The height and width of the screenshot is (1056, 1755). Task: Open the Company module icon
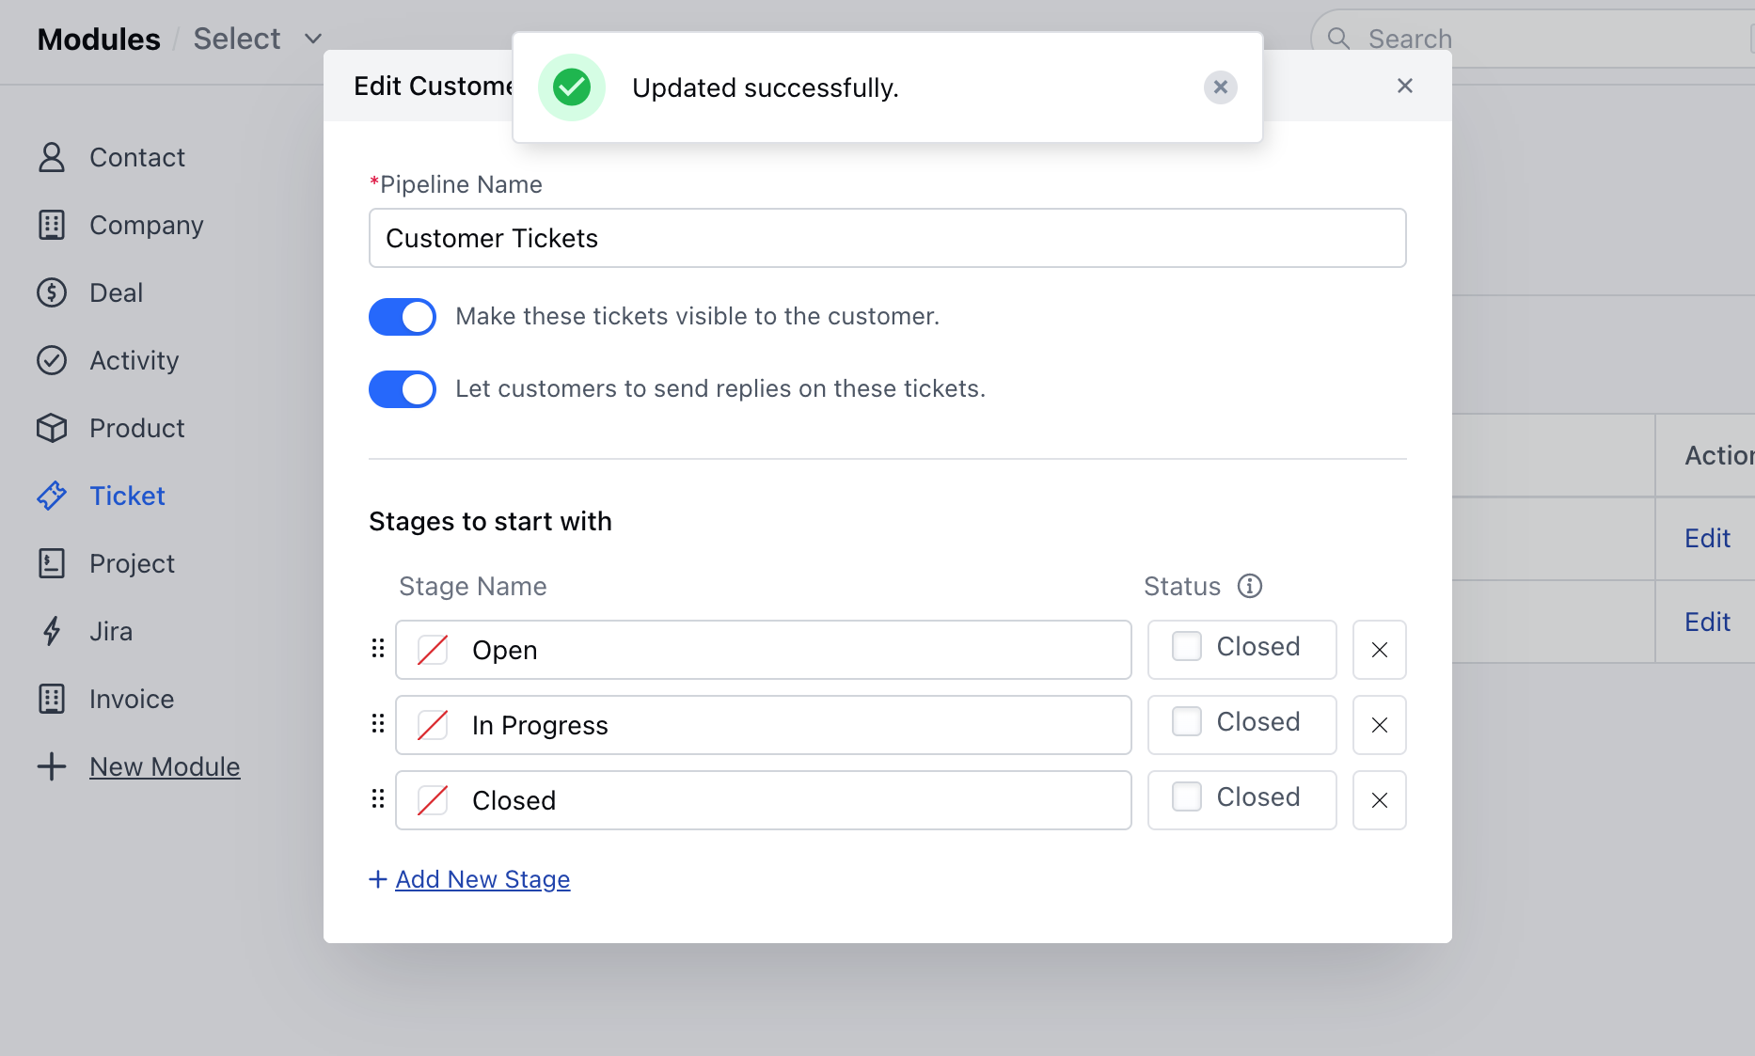(52, 225)
